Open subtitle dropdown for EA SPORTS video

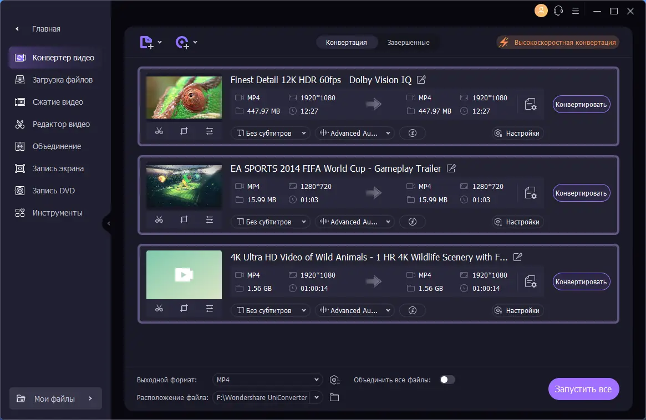pyautogui.click(x=270, y=222)
